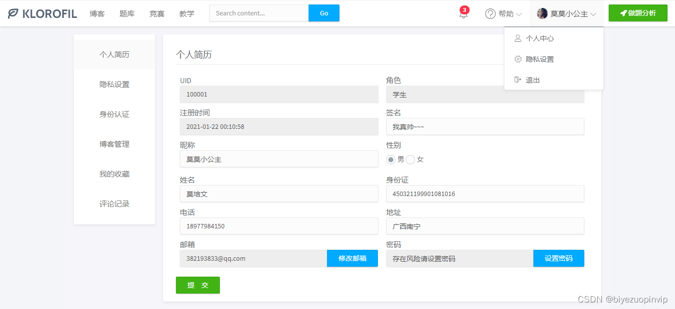Click the gear icon beside 隐私设置
Image resolution: width=675 pixels, height=309 pixels.
click(x=518, y=59)
